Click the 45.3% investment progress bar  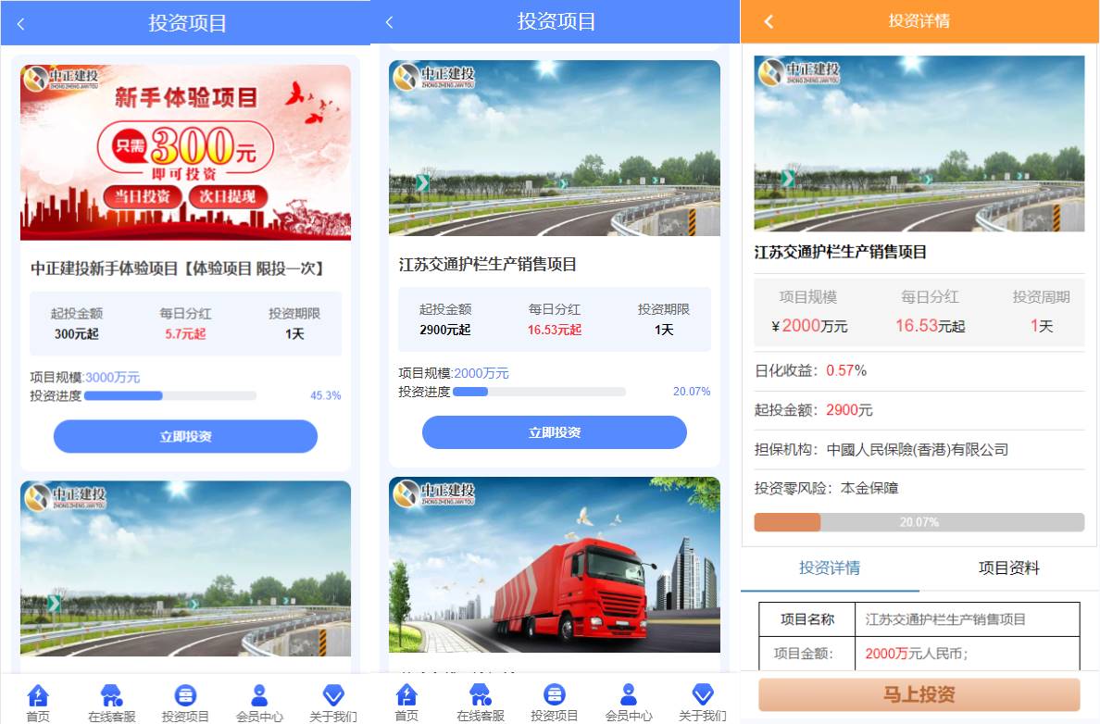point(170,395)
